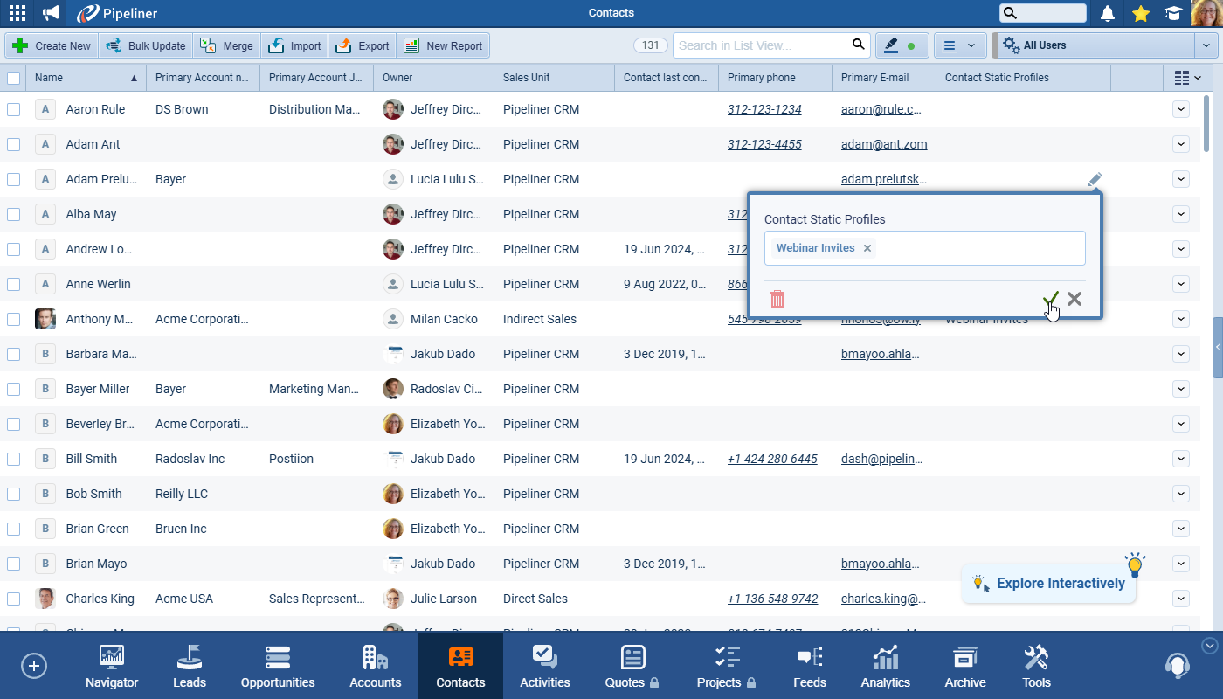The image size is (1223, 699).
Task: Click the Create New button
Action: [x=52, y=45]
